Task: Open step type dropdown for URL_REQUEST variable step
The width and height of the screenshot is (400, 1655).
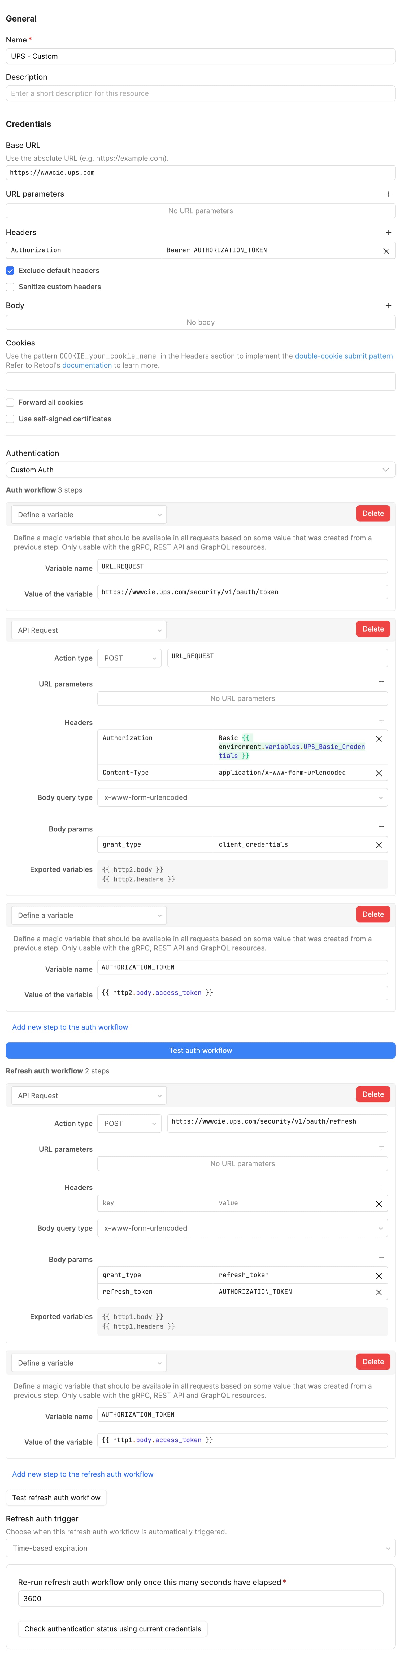Action: pos(89,515)
